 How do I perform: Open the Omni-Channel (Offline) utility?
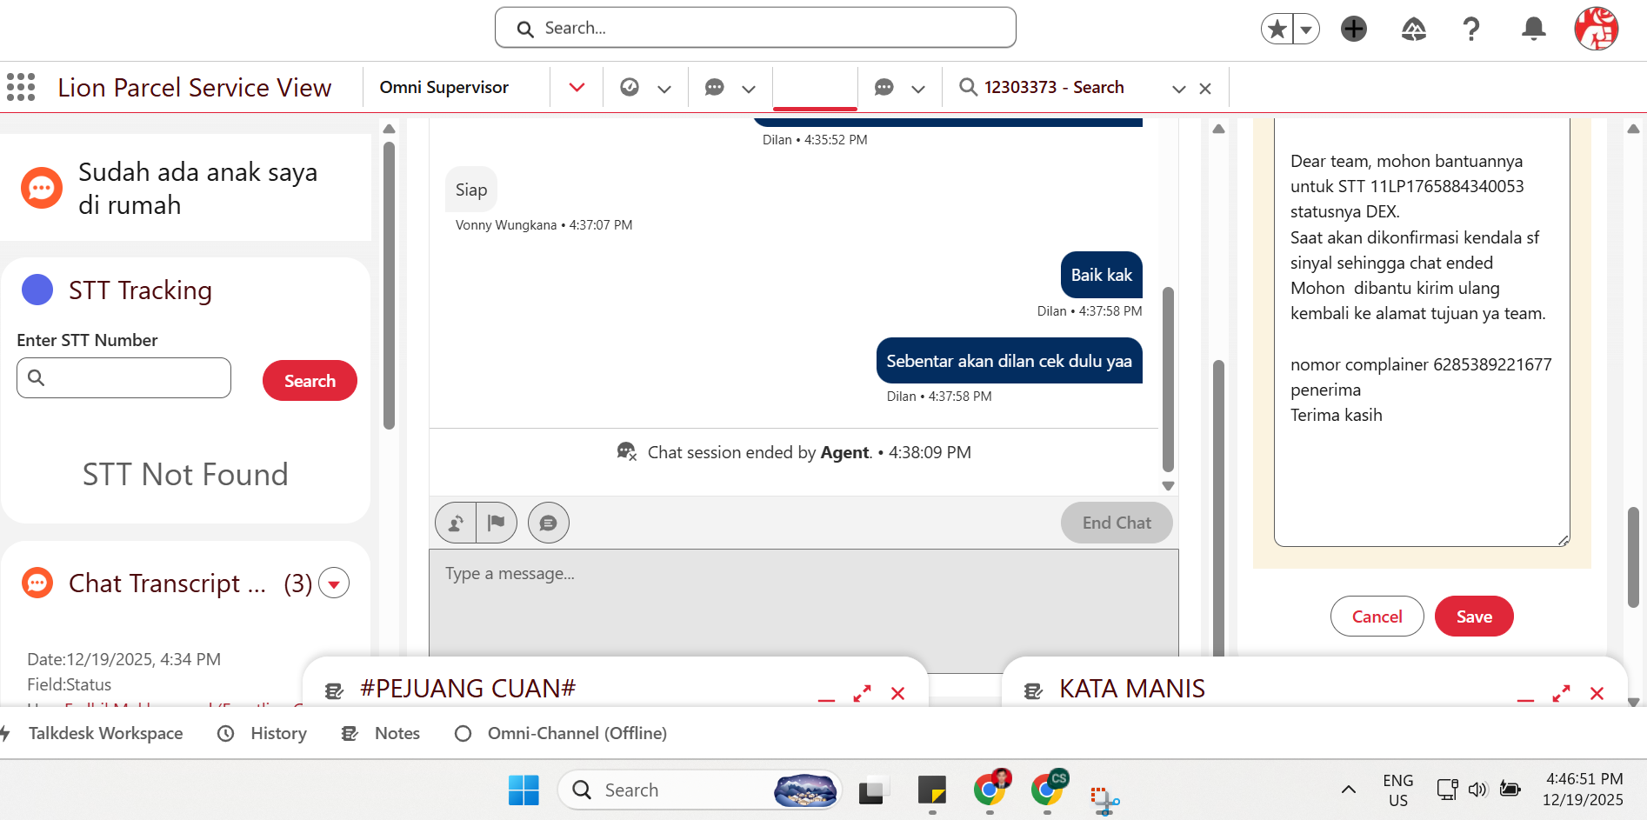tap(561, 733)
